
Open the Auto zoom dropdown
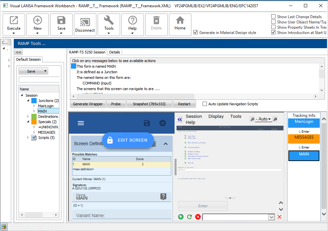(264, 119)
